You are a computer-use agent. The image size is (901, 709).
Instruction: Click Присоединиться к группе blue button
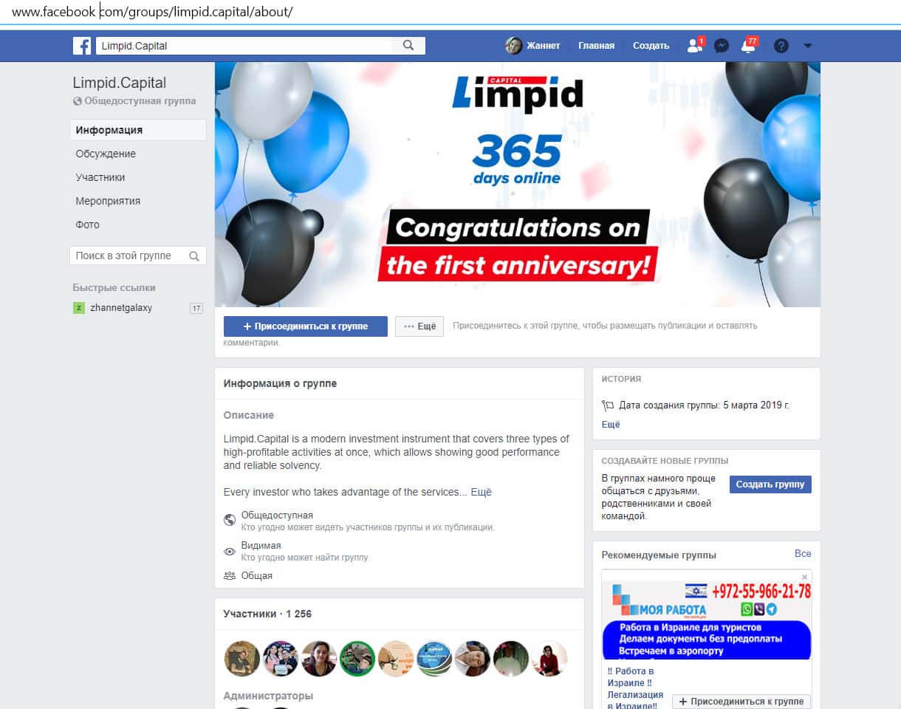(x=305, y=326)
